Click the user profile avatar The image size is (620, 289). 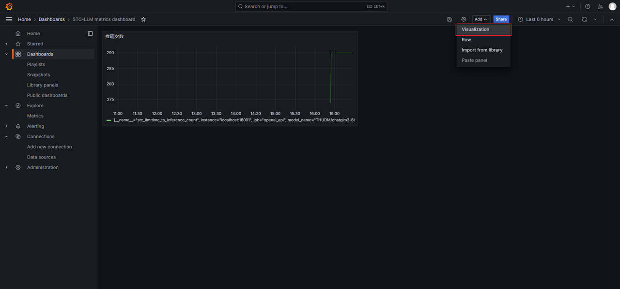point(612,6)
